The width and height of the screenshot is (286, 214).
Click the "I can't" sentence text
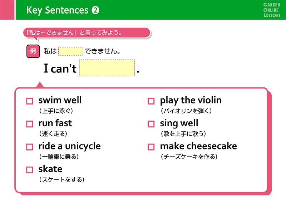point(60,68)
